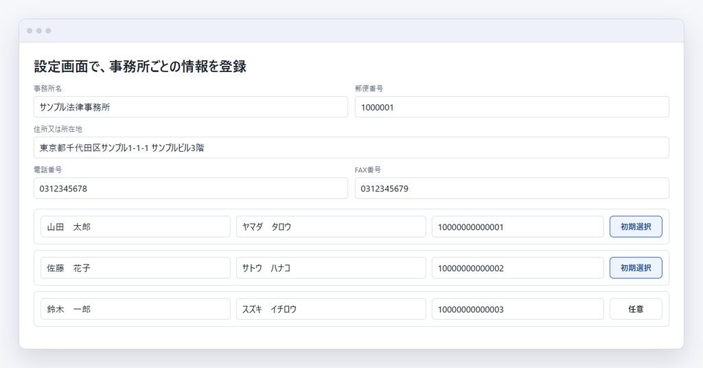Click the kana field containing サトウ ハナコ

(331, 268)
